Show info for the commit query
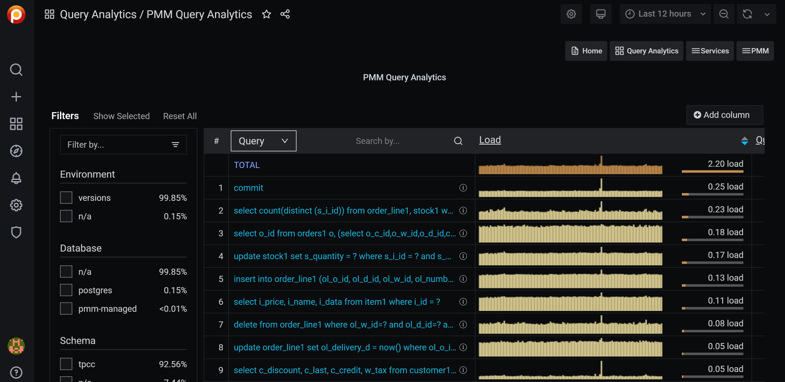 pos(463,188)
